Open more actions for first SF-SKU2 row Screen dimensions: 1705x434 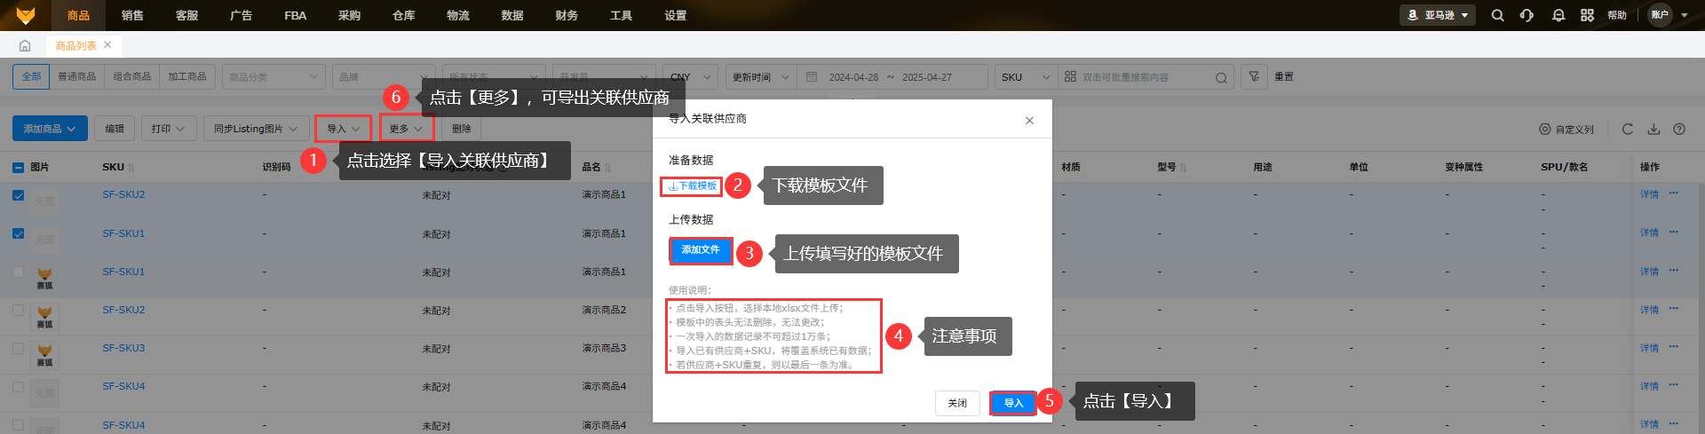point(1673,193)
